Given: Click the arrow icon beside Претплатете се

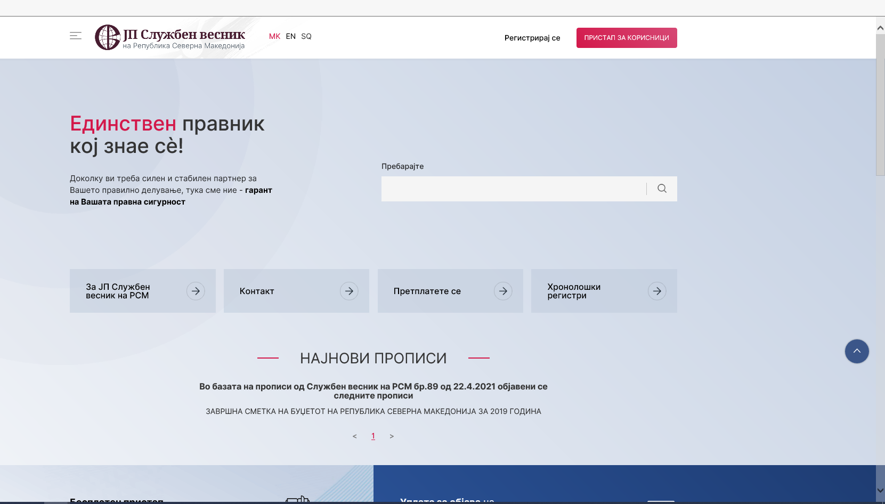Looking at the screenshot, I should [503, 291].
